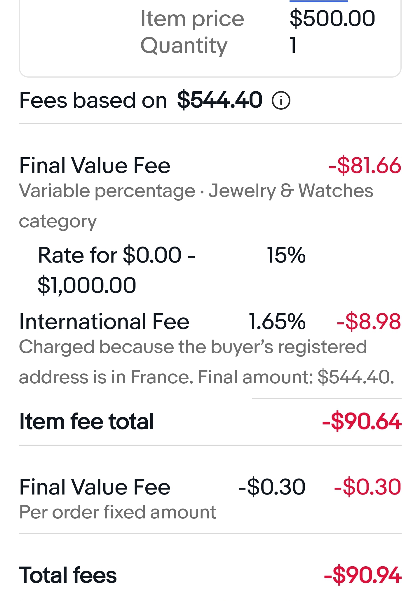Click the 1.65% international rate
420x601 pixels.
point(277,322)
